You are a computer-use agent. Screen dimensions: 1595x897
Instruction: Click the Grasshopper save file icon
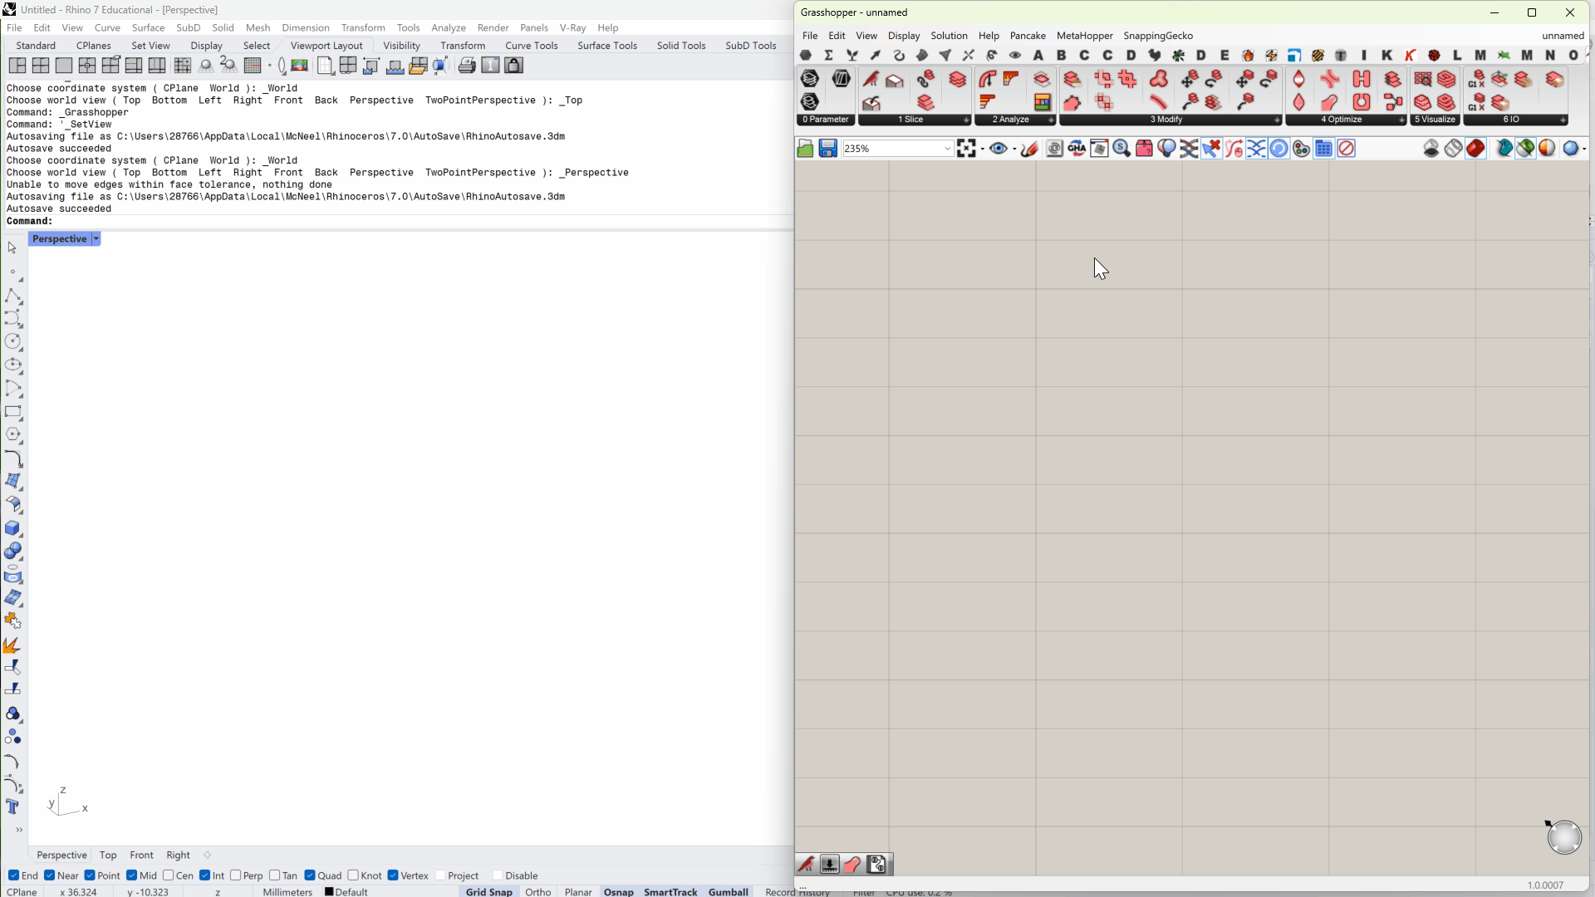point(827,149)
